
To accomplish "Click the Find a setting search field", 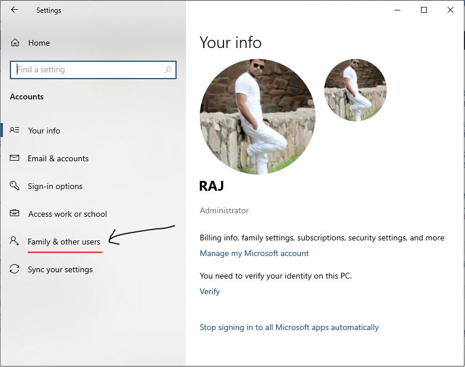I will (93, 69).
